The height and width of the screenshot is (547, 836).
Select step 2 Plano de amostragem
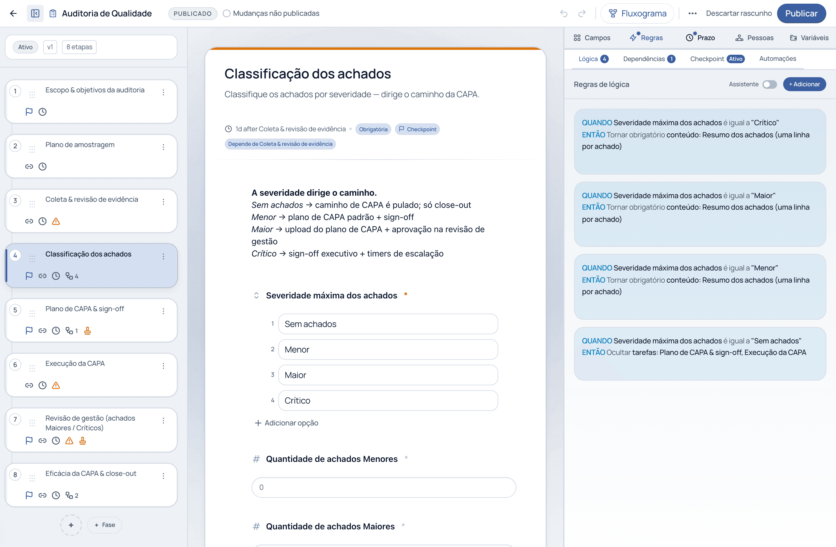click(91, 156)
